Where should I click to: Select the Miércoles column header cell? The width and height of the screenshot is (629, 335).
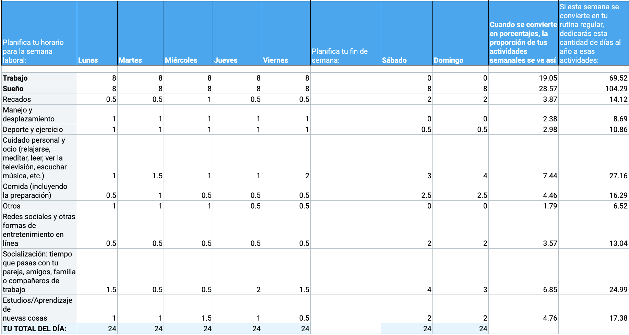188,33
